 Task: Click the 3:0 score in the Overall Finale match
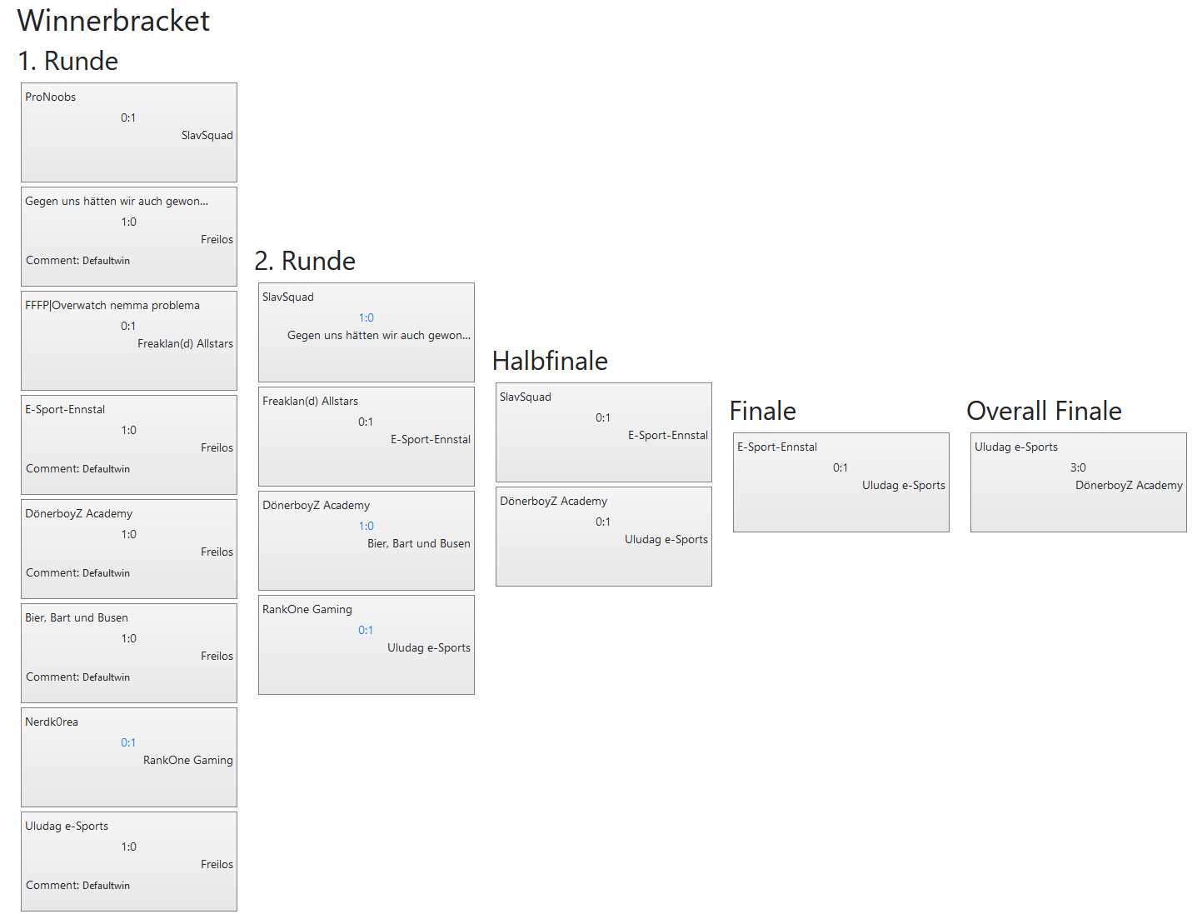(1078, 467)
